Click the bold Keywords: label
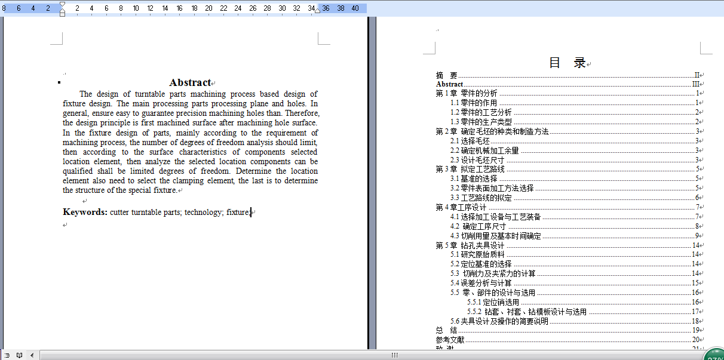Viewport: 724px width, 360px height. click(x=85, y=212)
